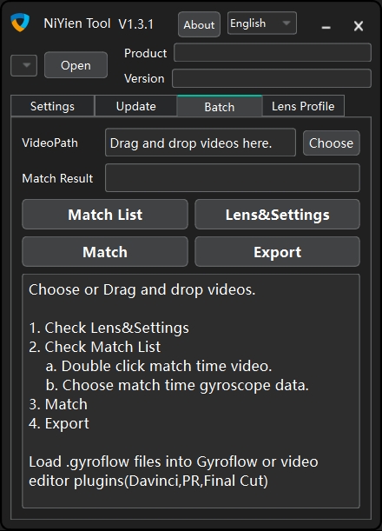This screenshot has height=531, width=382.
Task: Open the Match List
Action: click(105, 215)
